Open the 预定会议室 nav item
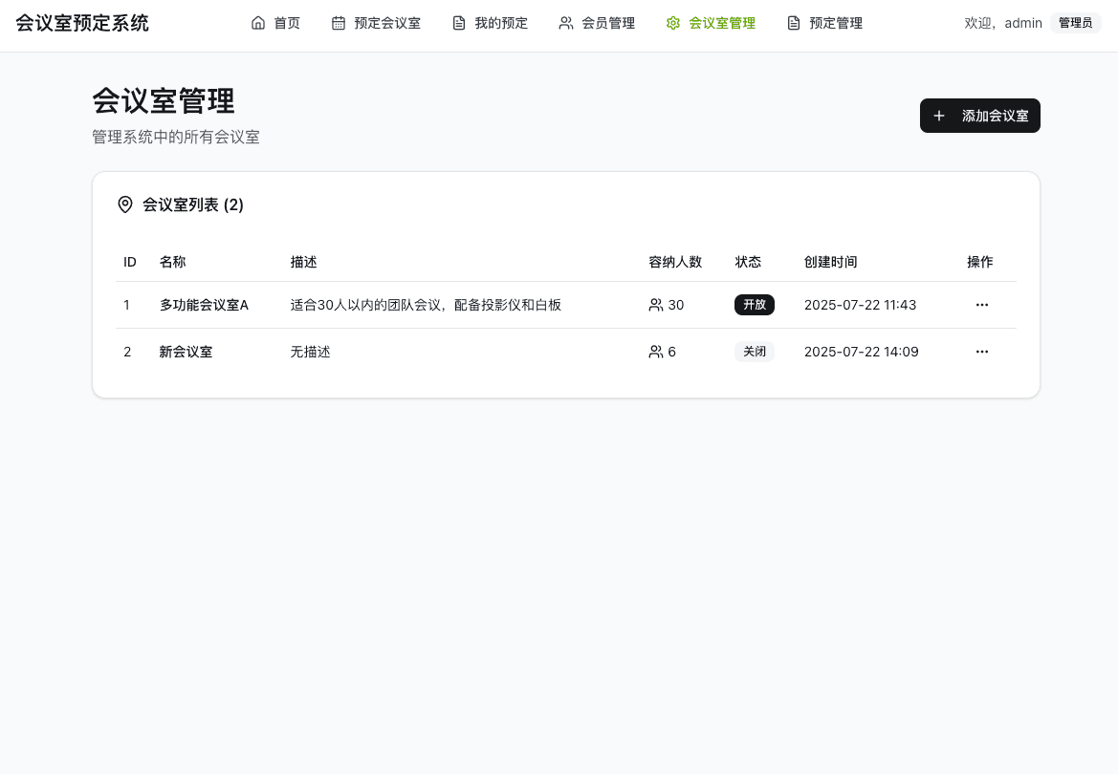This screenshot has width=1118, height=774. tap(377, 23)
